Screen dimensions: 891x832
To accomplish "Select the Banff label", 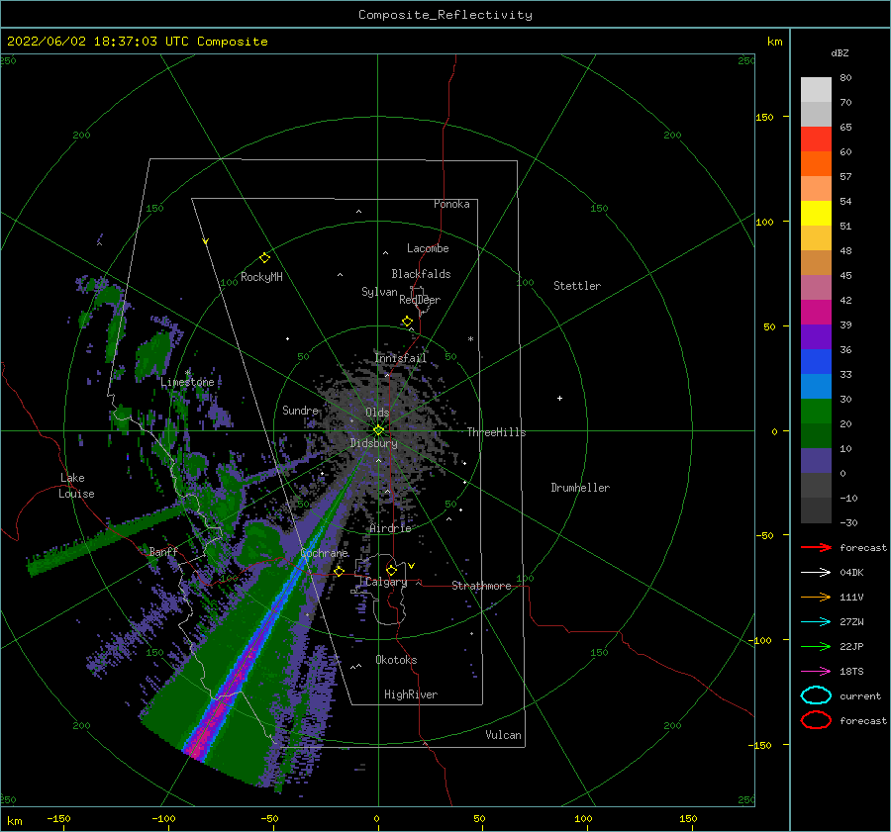I will (163, 551).
